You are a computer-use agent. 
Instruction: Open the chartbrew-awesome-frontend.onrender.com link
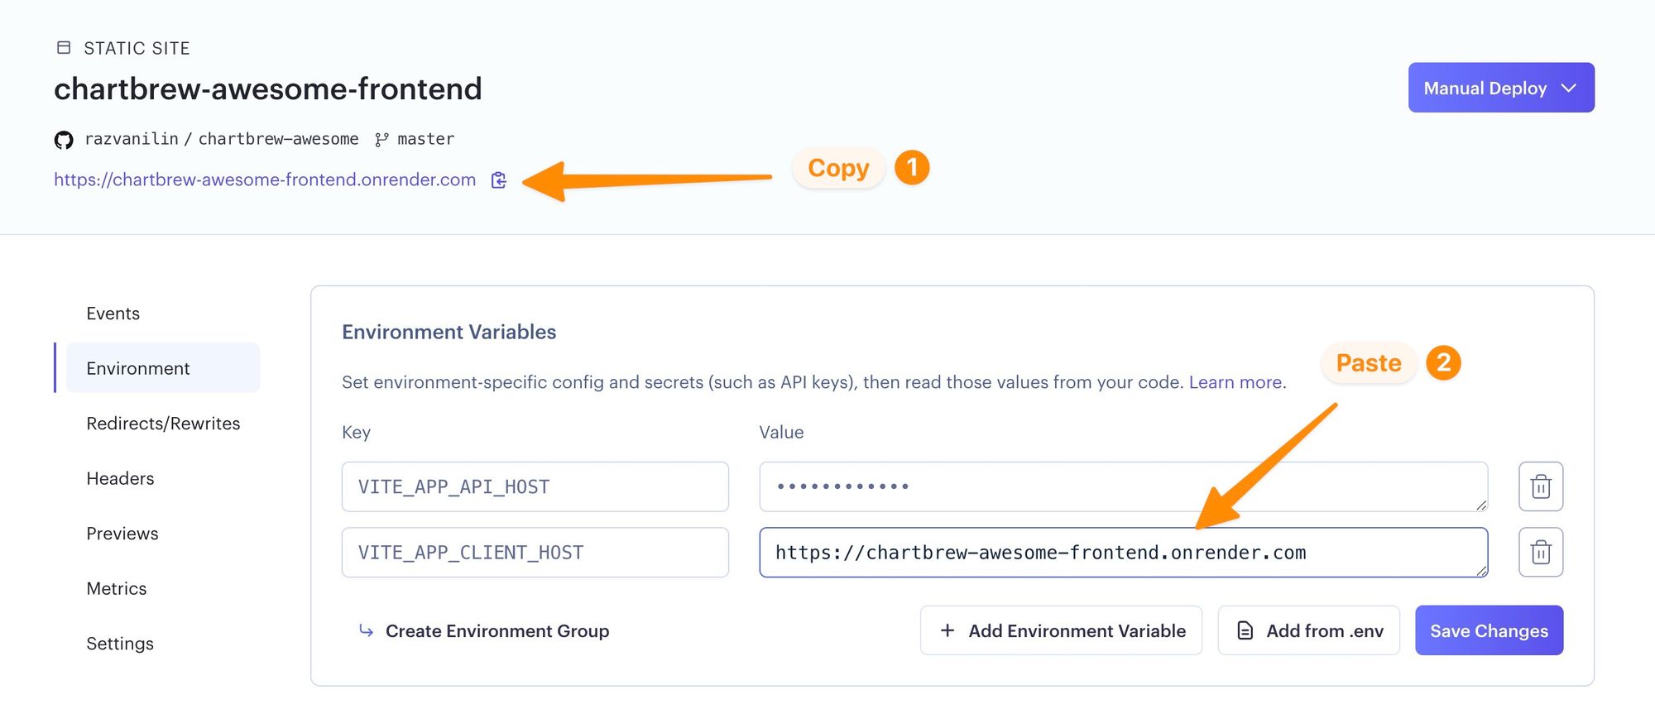coord(265,180)
